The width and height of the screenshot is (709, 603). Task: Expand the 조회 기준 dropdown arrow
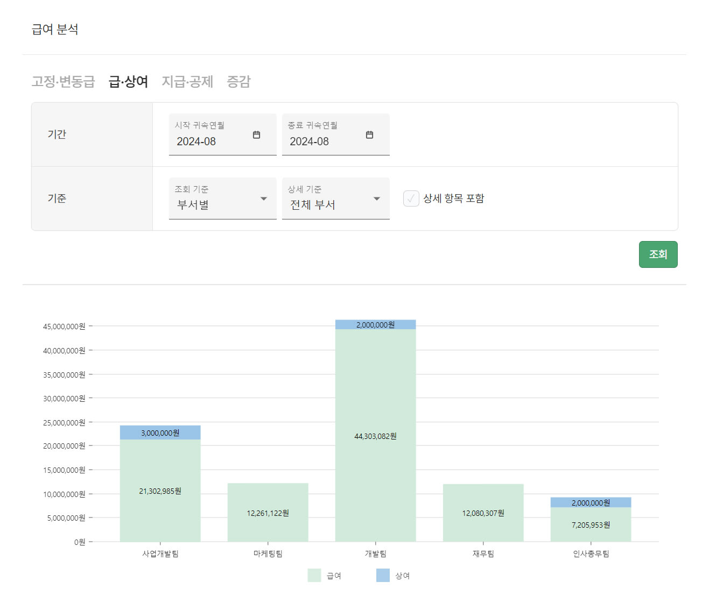[x=264, y=198]
